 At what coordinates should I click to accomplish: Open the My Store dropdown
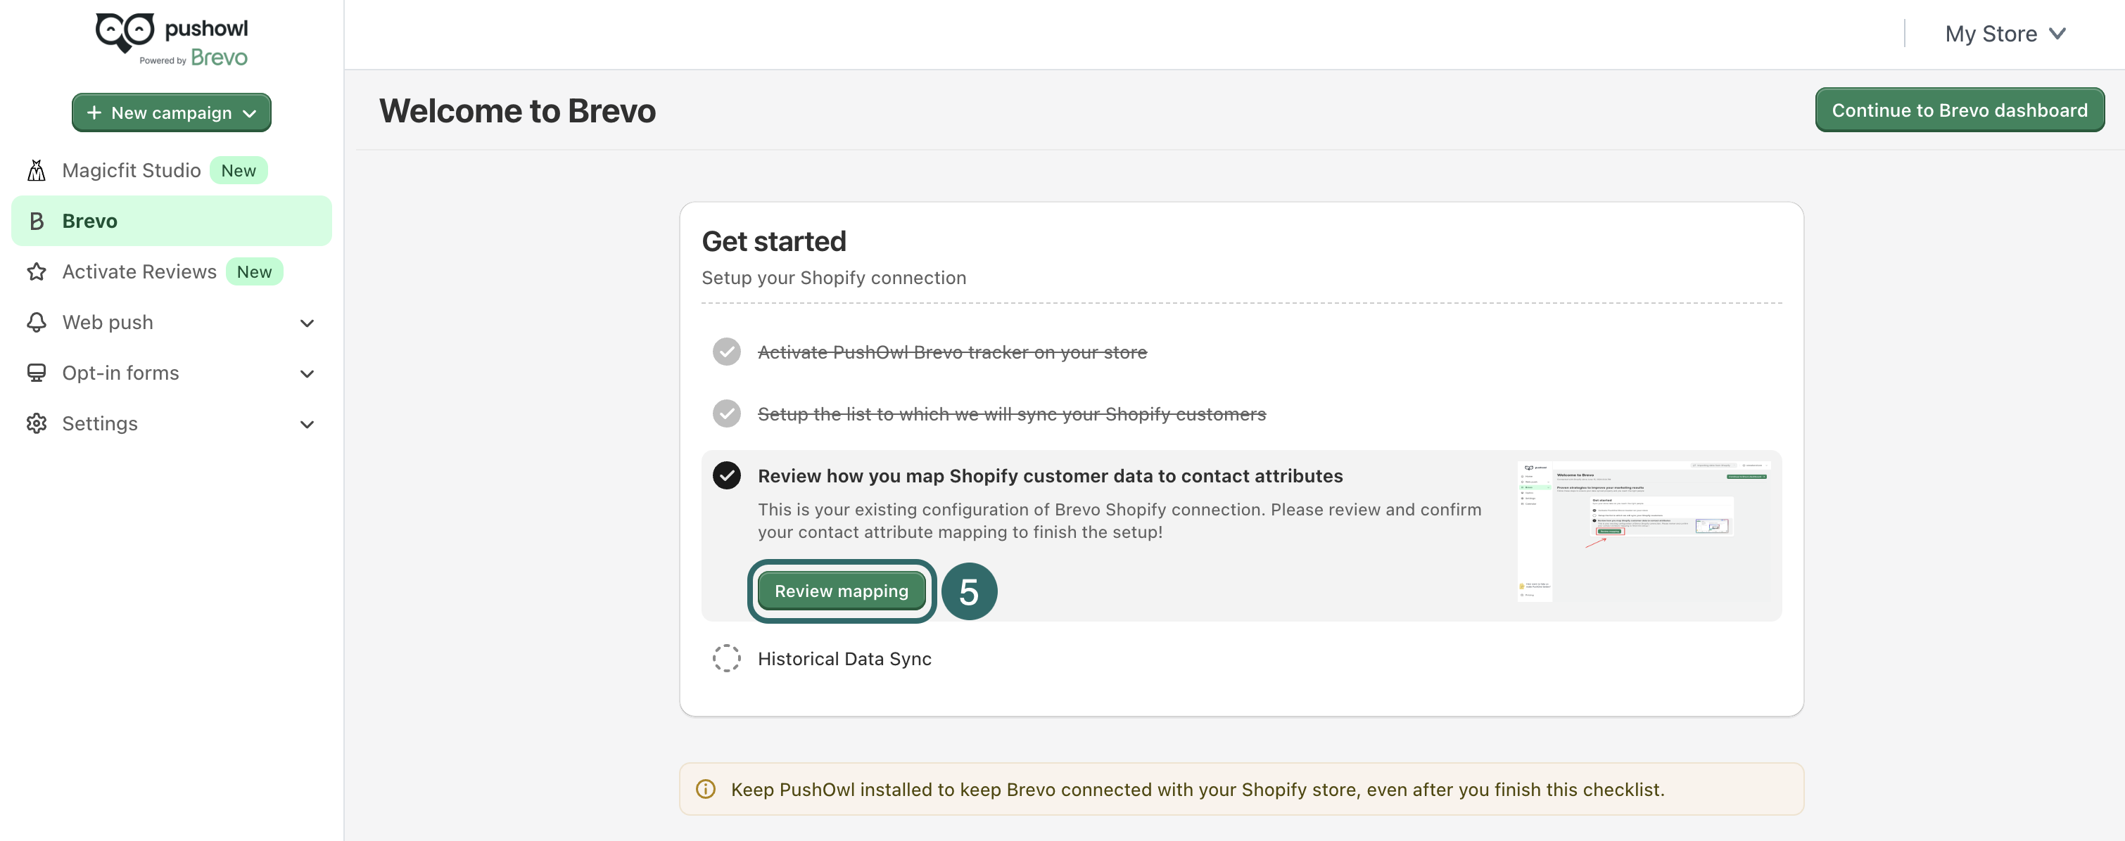click(2005, 34)
